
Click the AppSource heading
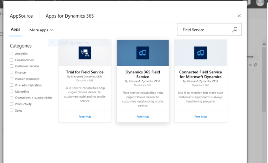(21, 16)
